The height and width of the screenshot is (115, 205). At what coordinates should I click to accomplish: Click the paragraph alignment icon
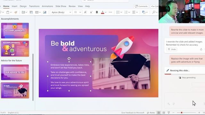coord(134,12)
